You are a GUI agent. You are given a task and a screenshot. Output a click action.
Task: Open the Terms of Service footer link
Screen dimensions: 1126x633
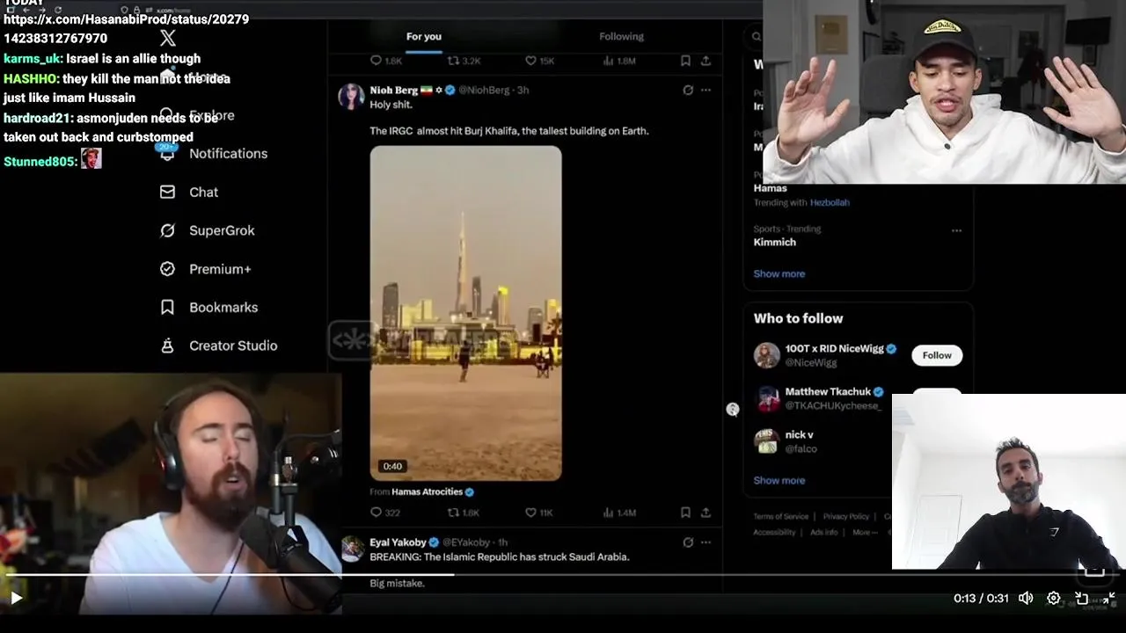(780, 517)
